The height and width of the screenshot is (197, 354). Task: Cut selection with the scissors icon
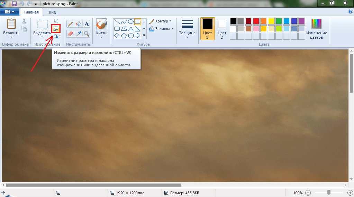(x=24, y=21)
